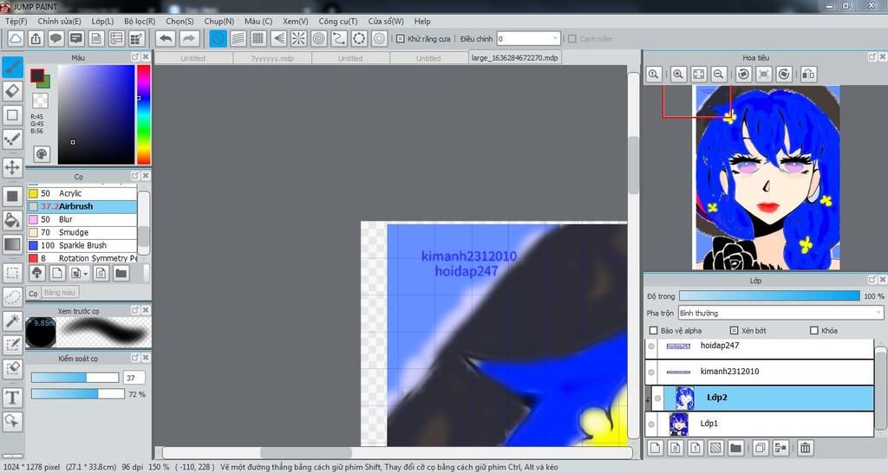This screenshot has width=888, height=473.
Task: Click the Undo arrow in toolbar
Action: (x=166, y=38)
